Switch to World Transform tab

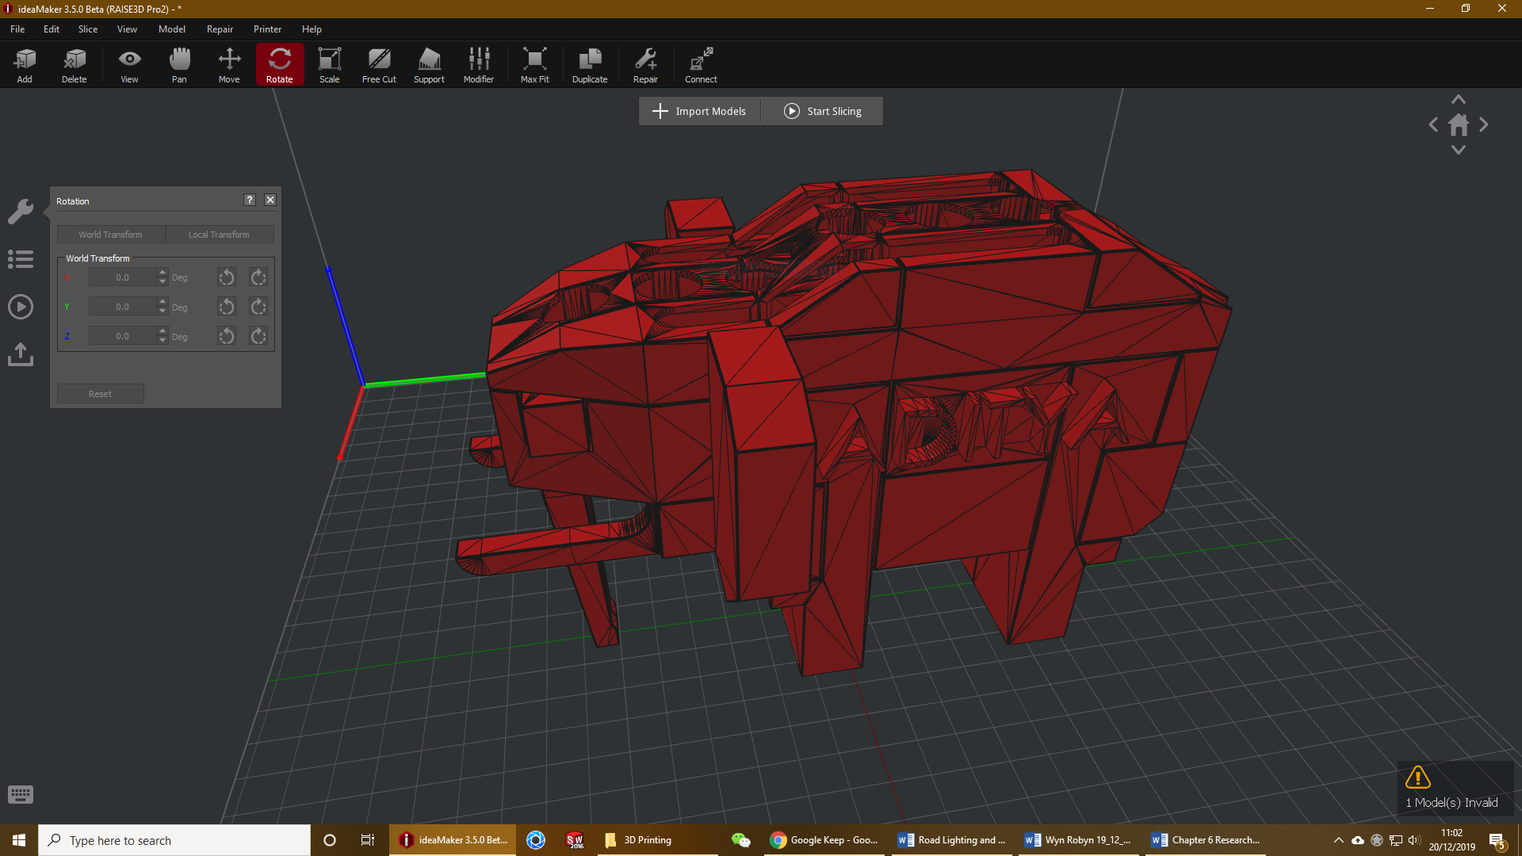point(111,235)
